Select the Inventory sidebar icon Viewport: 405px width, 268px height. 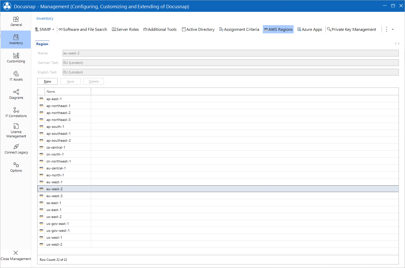(x=16, y=40)
